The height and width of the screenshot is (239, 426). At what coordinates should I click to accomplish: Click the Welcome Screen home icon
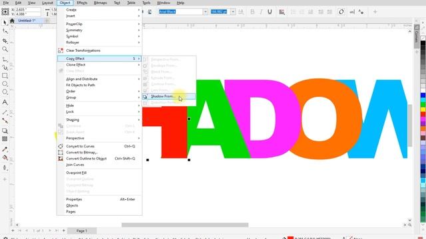(12, 21)
